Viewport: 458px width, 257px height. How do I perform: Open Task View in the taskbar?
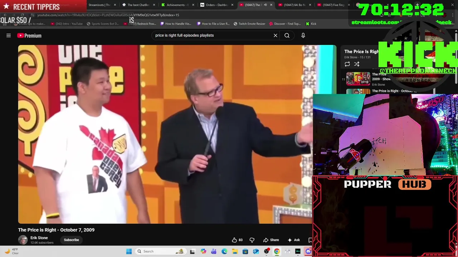click(x=193, y=251)
